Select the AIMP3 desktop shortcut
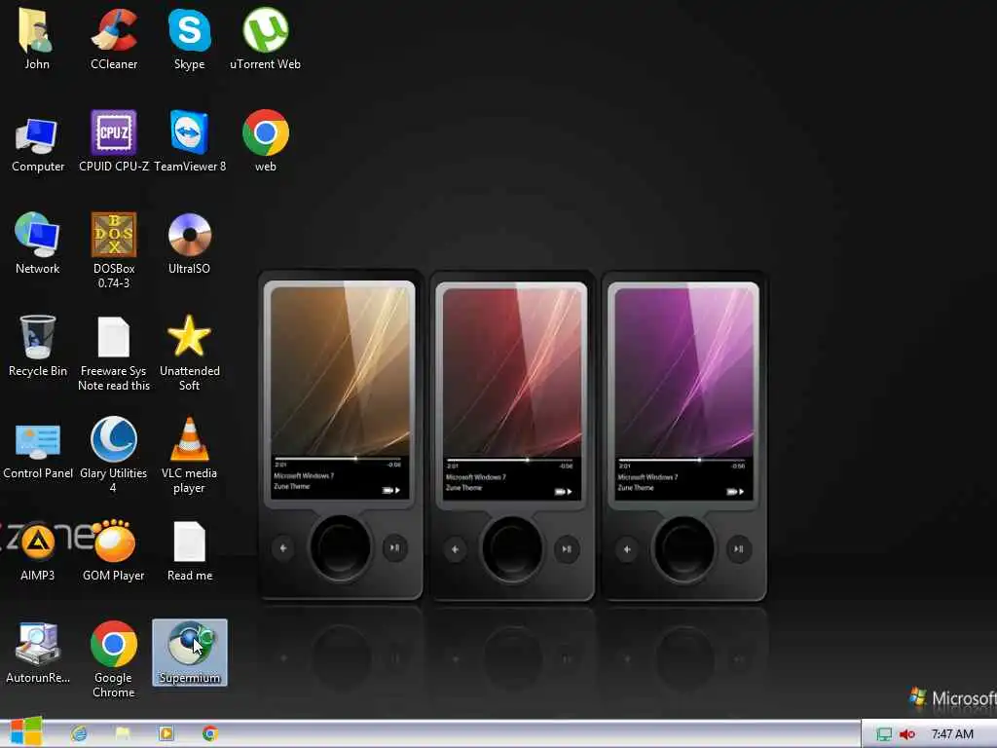 click(38, 551)
